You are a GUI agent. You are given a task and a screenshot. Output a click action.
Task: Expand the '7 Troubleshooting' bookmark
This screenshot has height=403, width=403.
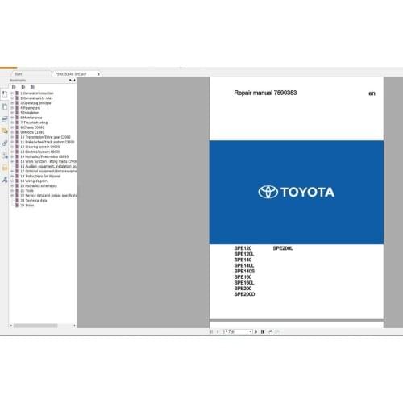click(12, 123)
